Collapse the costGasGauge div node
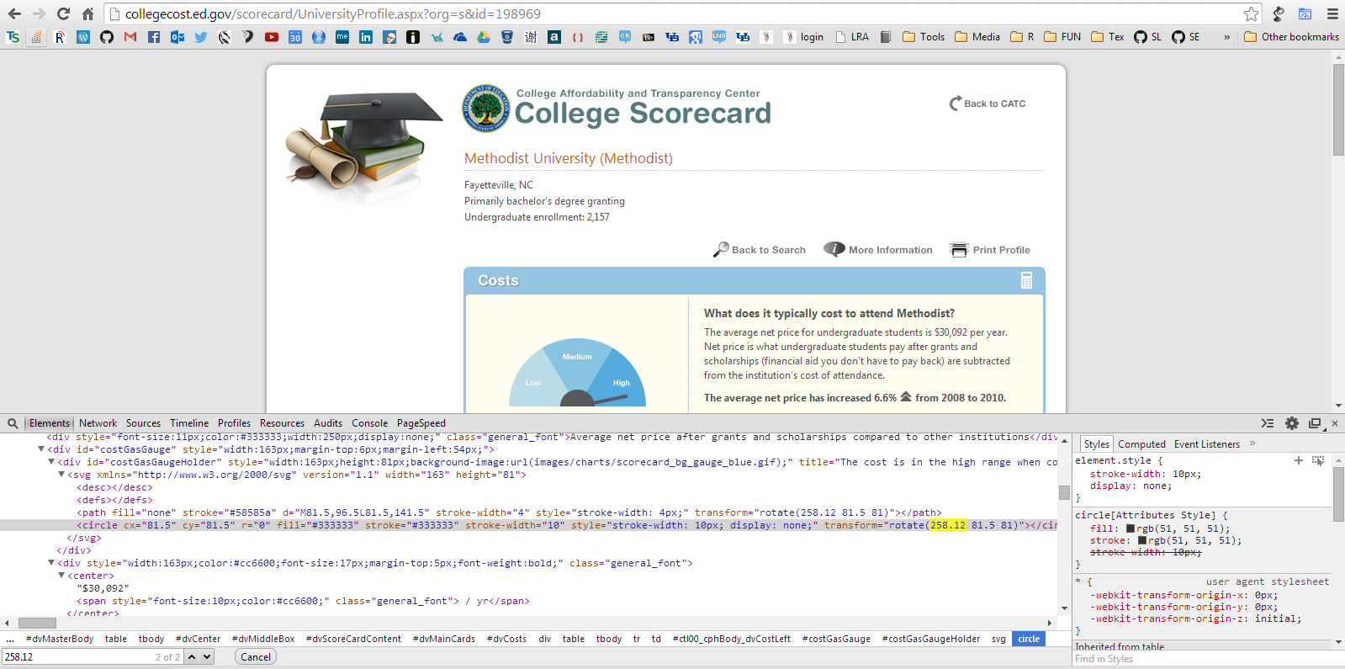1345x669 pixels. pyautogui.click(x=41, y=449)
